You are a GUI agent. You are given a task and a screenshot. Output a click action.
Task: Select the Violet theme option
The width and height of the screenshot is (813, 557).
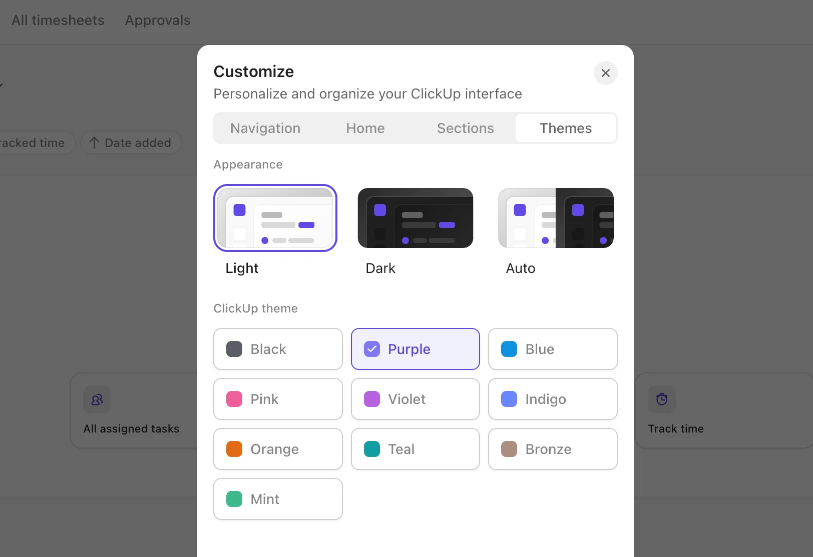click(x=416, y=399)
